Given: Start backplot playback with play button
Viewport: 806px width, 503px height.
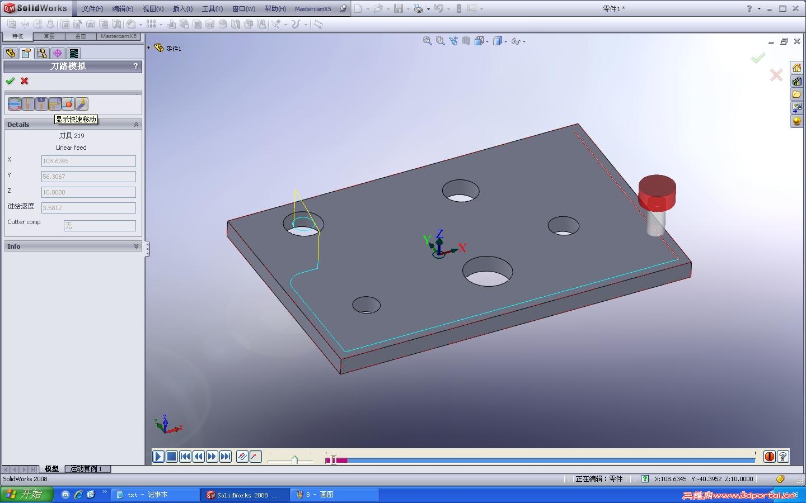Looking at the screenshot, I should click(158, 457).
